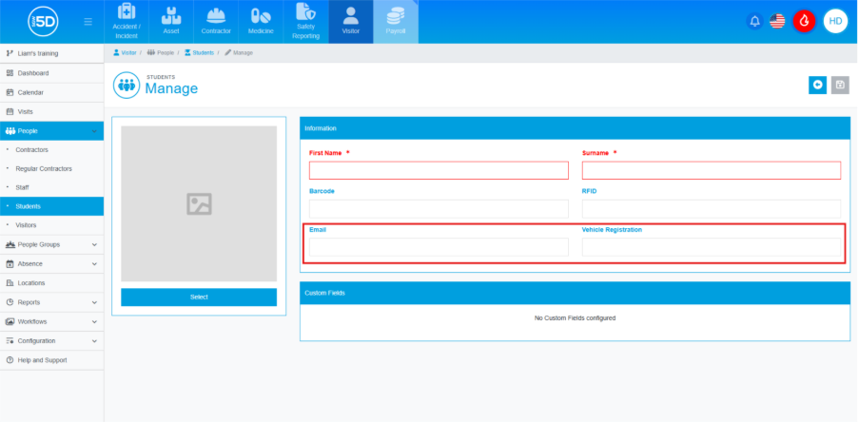
Task: Open the Asset module
Action: coord(170,21)
